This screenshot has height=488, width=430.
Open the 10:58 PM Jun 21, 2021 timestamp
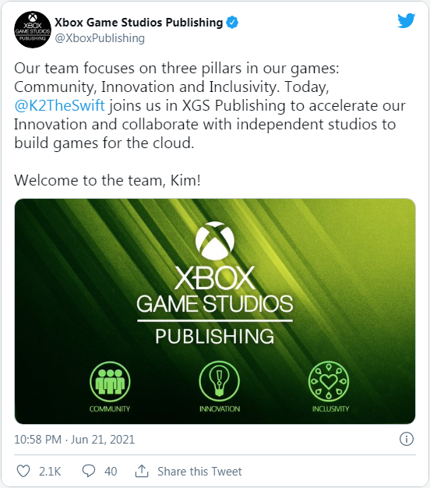point(75,440)
